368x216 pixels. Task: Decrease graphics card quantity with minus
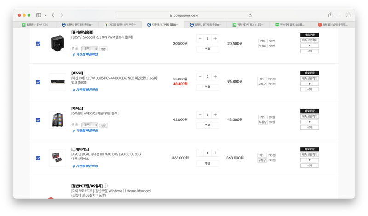[200, 153]
